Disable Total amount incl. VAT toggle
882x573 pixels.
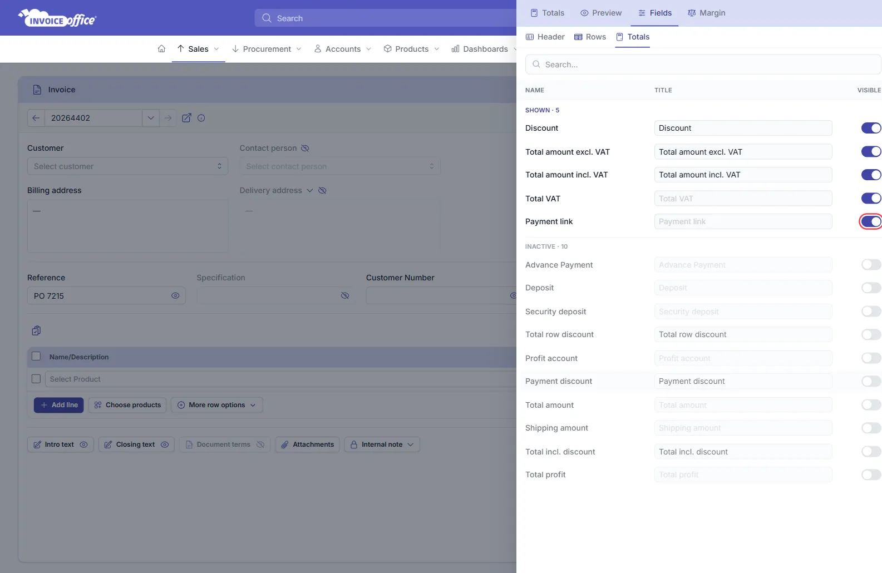(x=871, y=175)
